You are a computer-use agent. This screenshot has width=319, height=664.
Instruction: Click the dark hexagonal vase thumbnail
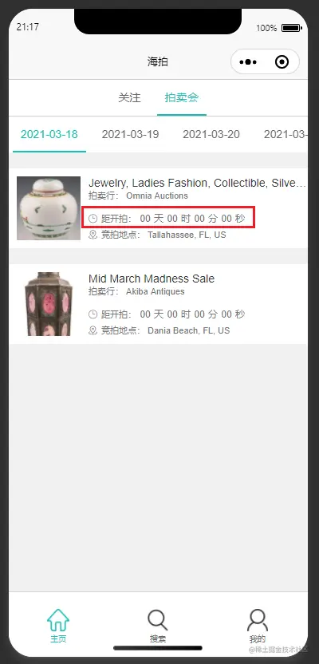coord(49,304)
